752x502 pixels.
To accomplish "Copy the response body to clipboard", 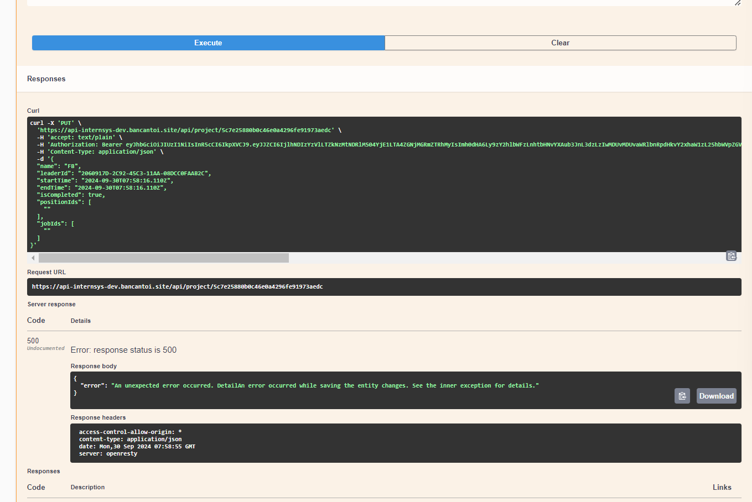I will tap(682, 396).
